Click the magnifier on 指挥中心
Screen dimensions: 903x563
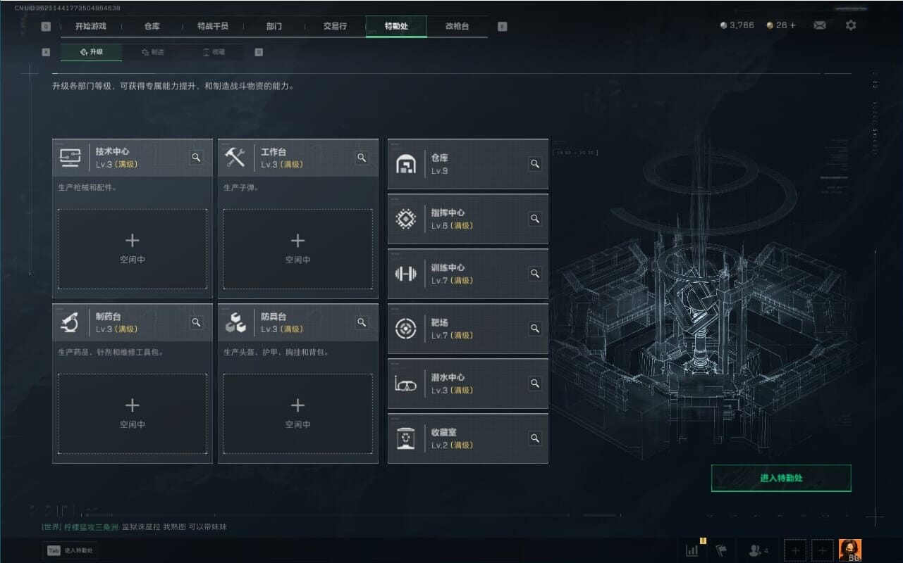click(x=535, y=219)
